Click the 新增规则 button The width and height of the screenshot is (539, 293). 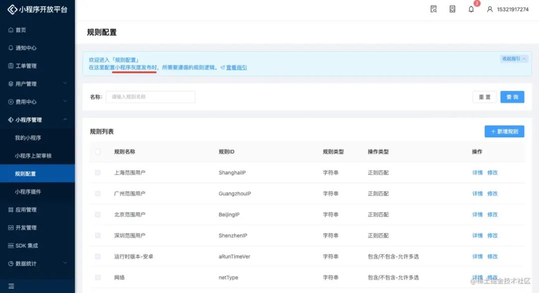coord(504,132)
